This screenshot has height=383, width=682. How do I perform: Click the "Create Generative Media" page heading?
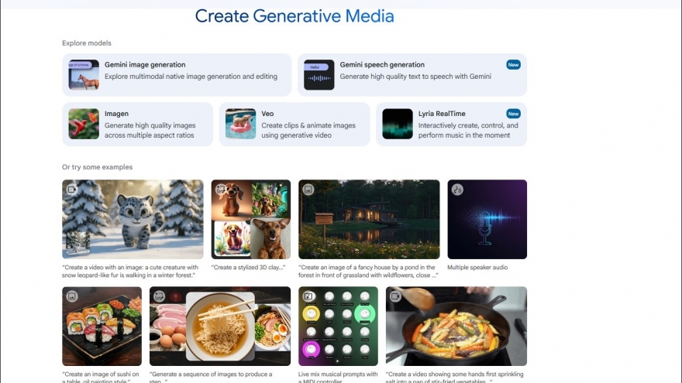click(294, 16)
